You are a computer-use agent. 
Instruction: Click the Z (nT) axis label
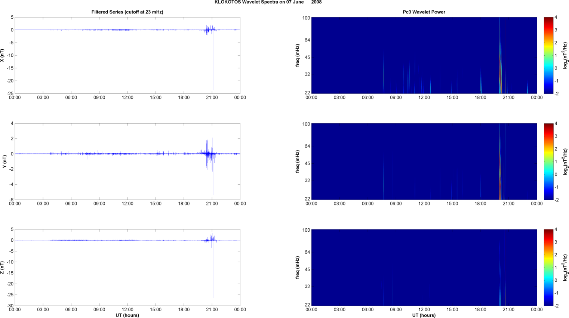(x=3, y=268)
